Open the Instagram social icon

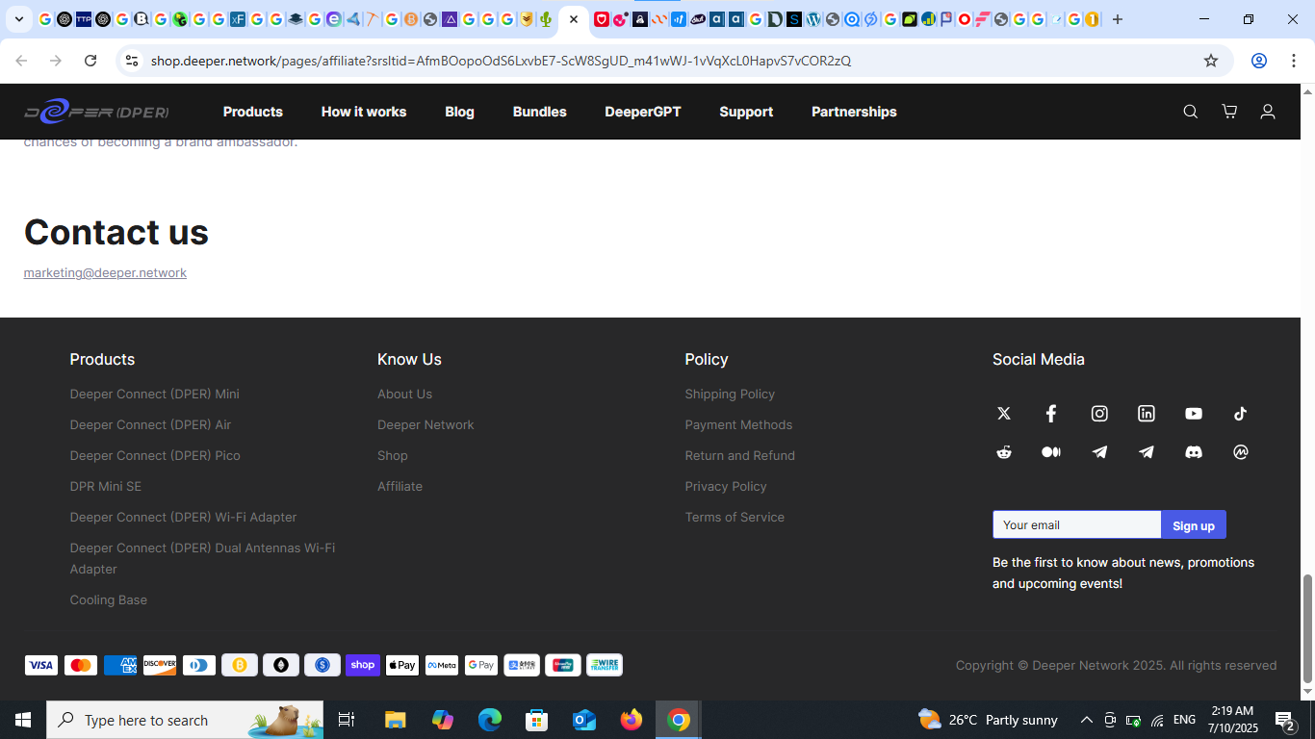1099,414
